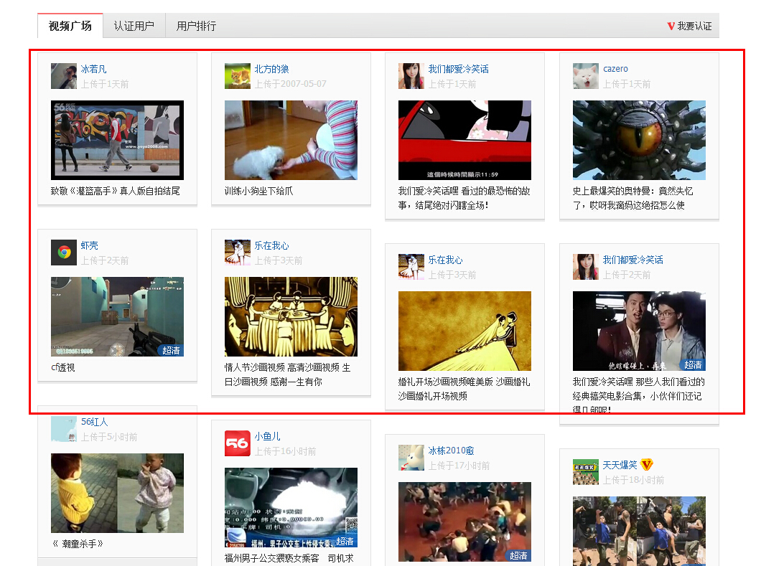Click 小鱼儿's red 56 logo avatar
This screenshot has height=566, width=761.
(x=238, y=443)
